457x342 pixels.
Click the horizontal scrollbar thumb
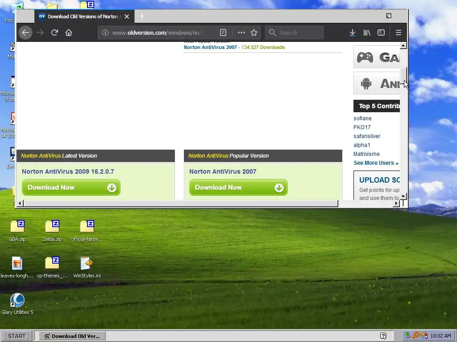tap(181, 203)
